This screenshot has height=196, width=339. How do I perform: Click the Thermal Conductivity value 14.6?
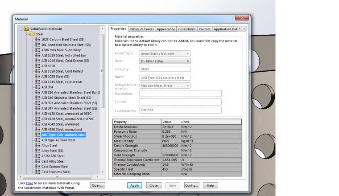point(170,164)
